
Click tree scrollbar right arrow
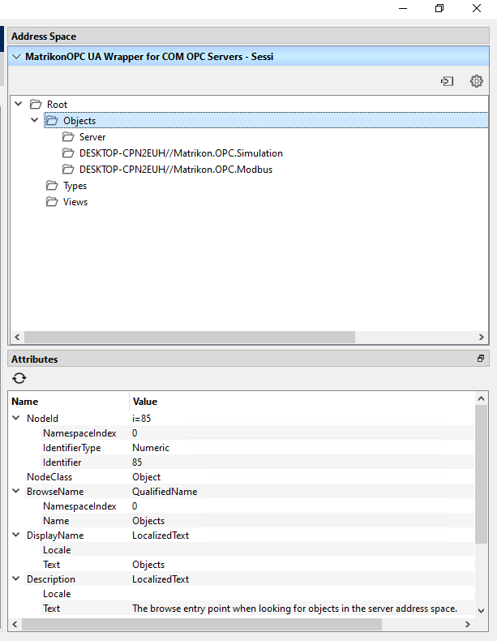click(481, 338)
